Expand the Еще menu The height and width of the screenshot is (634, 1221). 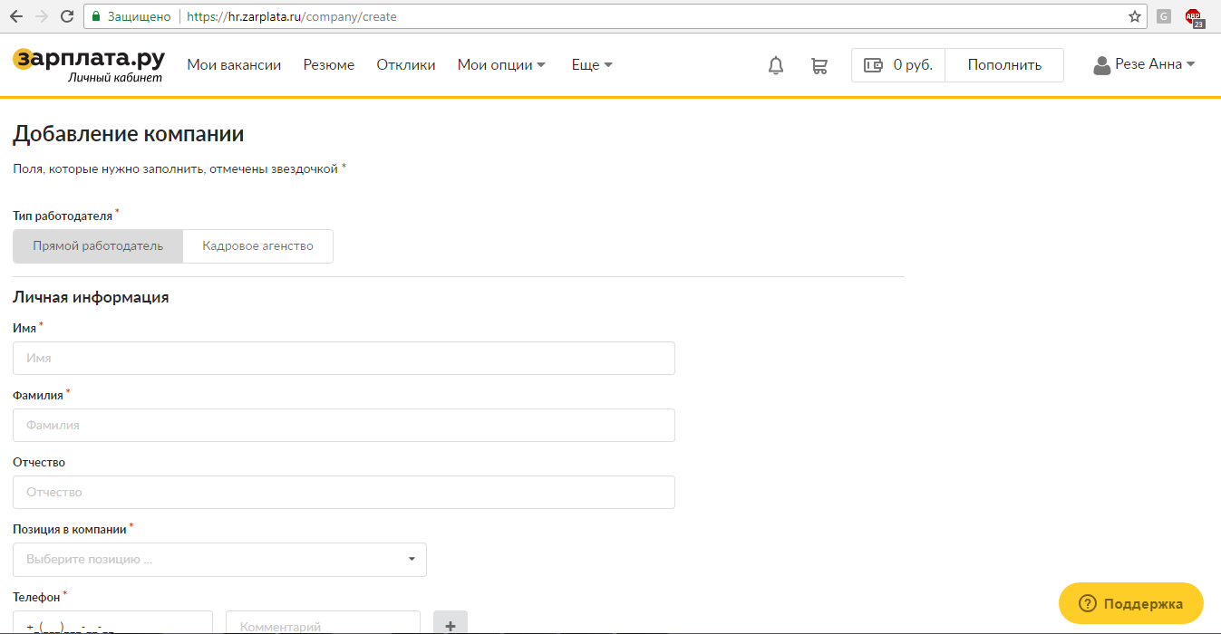[592, 65]
